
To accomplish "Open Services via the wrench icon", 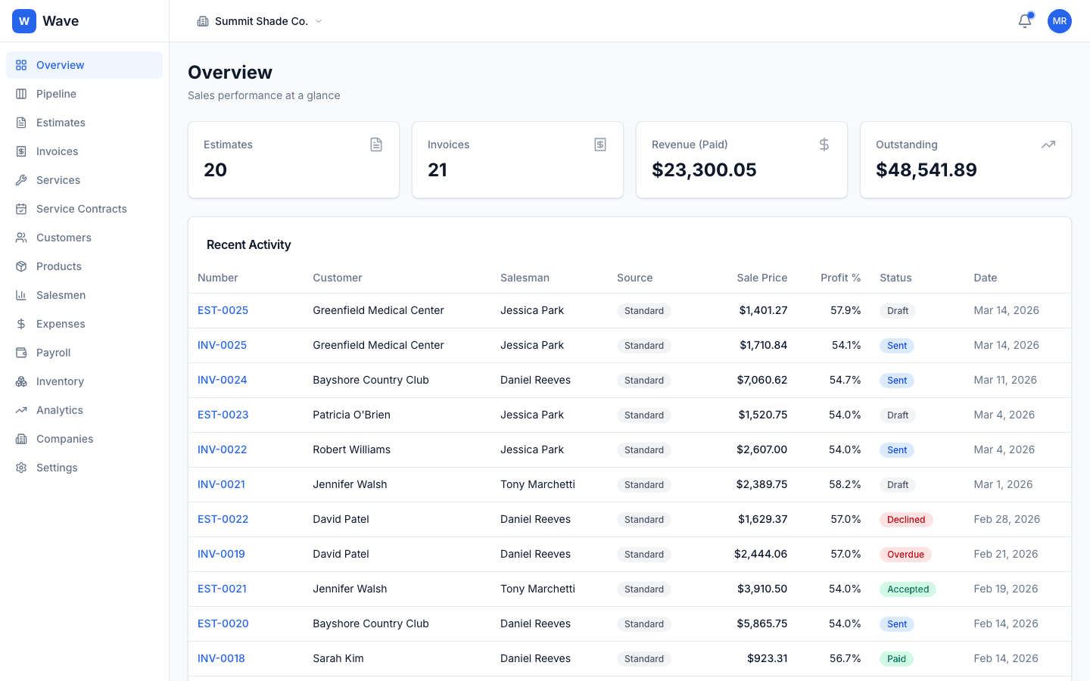I will [x=22, y=179].
